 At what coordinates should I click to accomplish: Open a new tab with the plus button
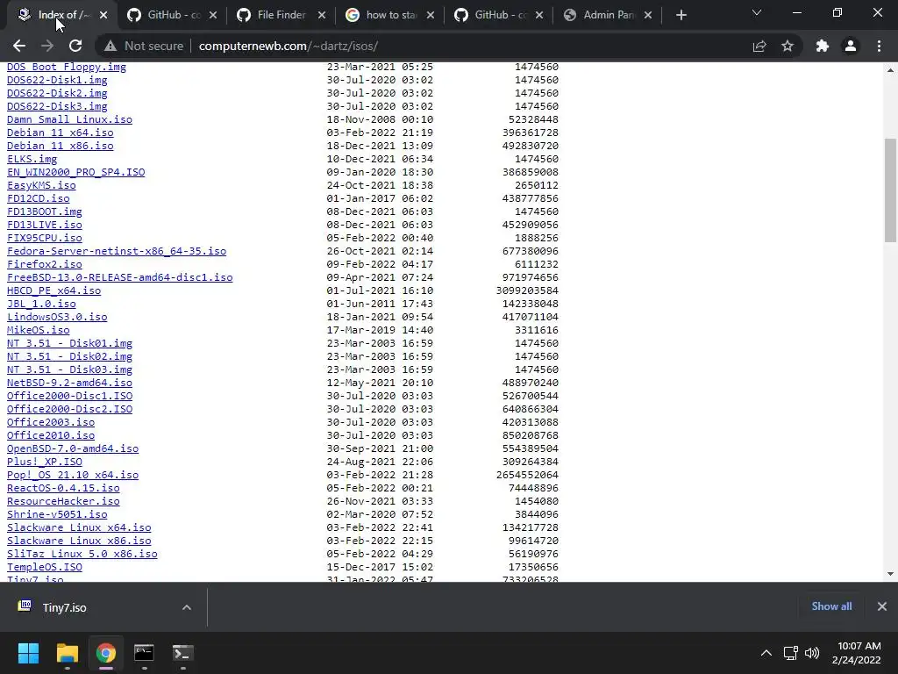click(681, 16)
